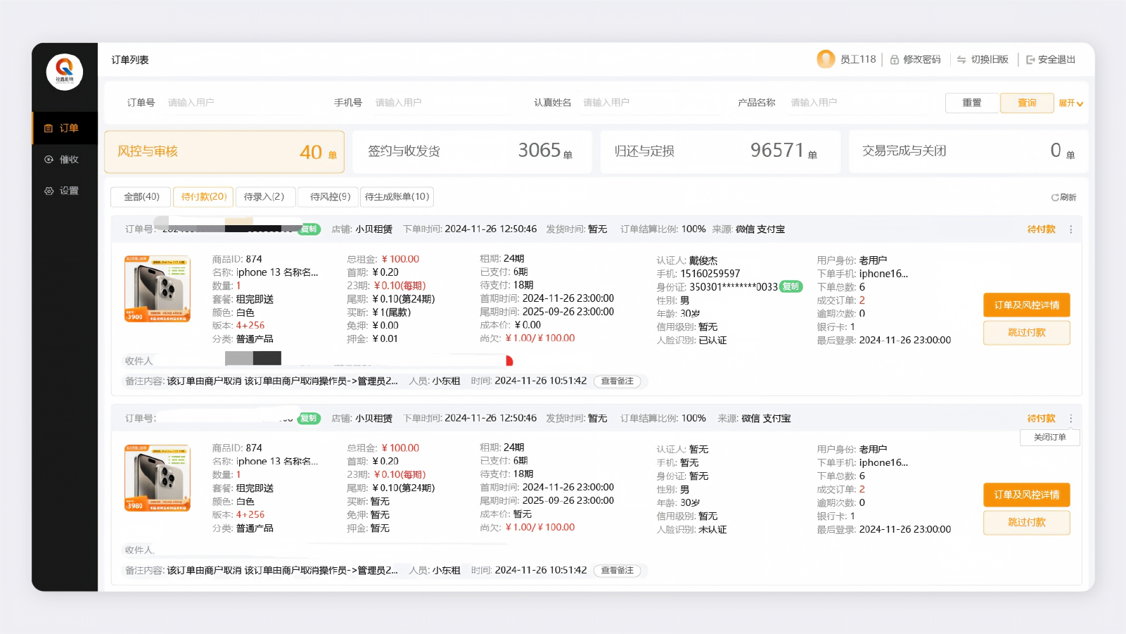Viewport: 1126px width, 634px height.
Task: Click 修改密码 lock link
Action: point(915,60)
